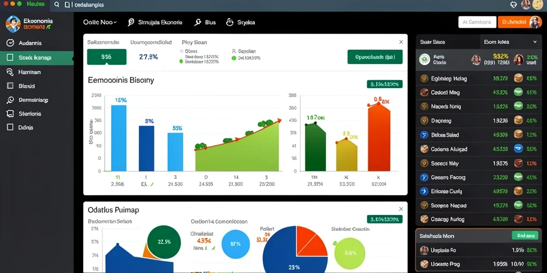Viewport: 547px width, 273px height.
Task: Click the Egtimaog Mdog row coin icon
Action: 424,78
